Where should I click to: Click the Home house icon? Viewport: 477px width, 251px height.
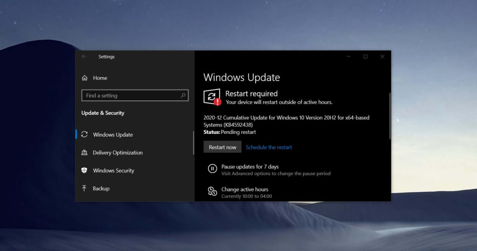pos(84,78)
